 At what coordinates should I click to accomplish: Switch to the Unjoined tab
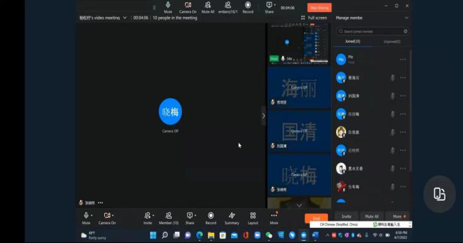392,42
